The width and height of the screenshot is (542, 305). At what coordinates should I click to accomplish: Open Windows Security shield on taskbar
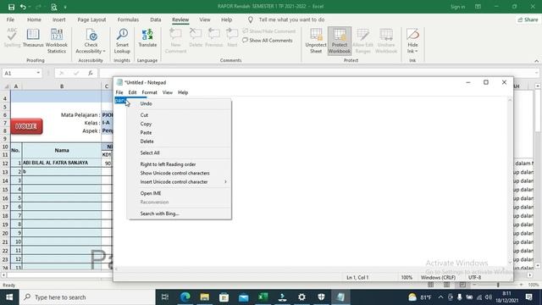tap(321, 297)
